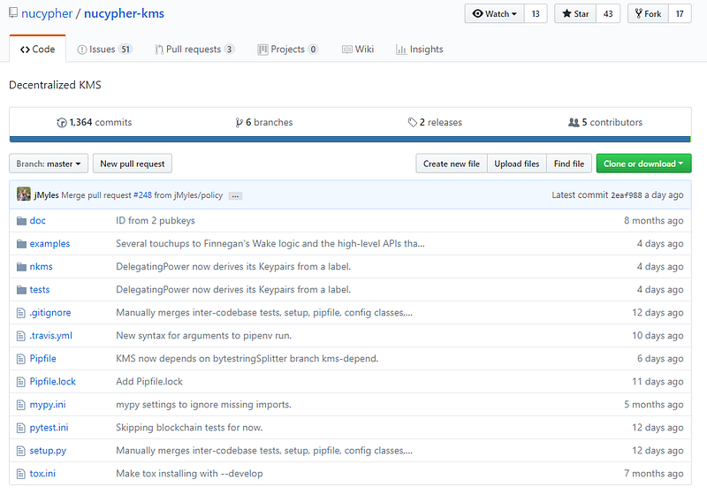The width and height of the screenshot is (707, 495).
Task: Open the nucypher-kms repository link
Action: 124,13
